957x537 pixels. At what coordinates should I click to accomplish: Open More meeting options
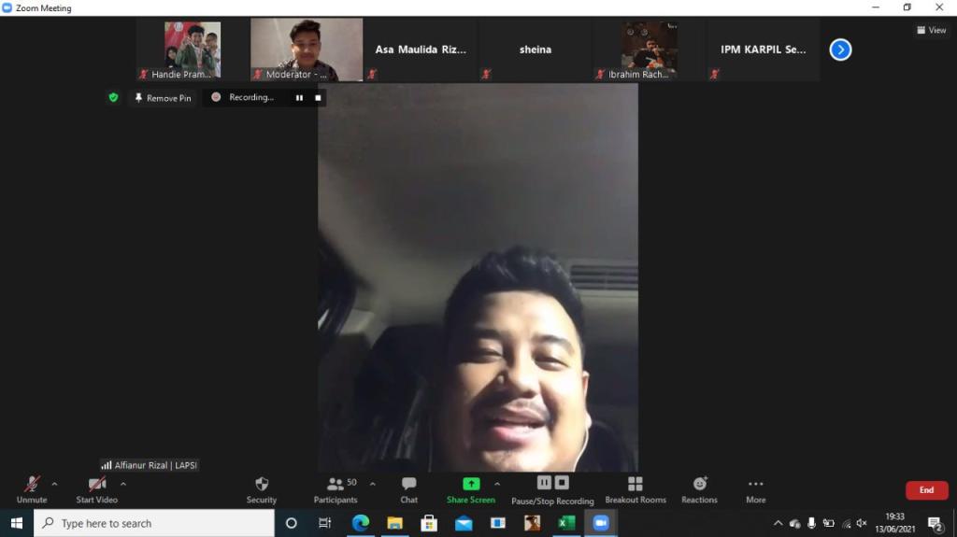tap(755, 488)
